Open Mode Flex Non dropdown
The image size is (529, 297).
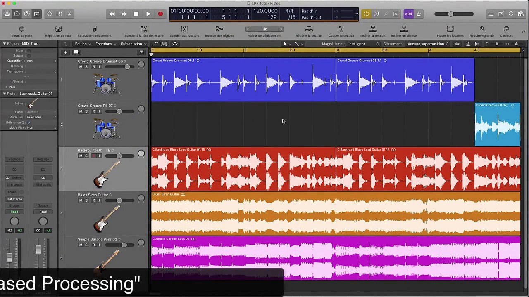coord(41,127)
